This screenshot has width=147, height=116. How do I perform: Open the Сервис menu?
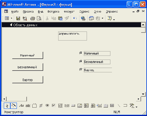coord(84,12)
